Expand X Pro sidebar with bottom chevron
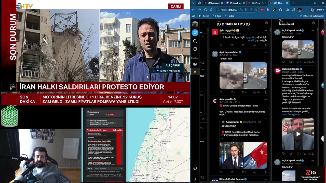Viewport: 326px width, 183px height. pyautogui.click(x=195, y=179)
